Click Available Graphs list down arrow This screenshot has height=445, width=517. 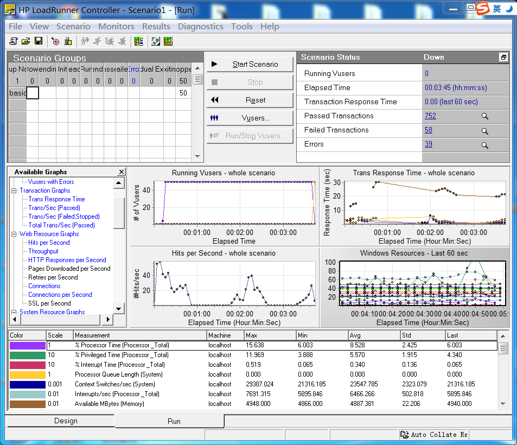pos(119,309)
